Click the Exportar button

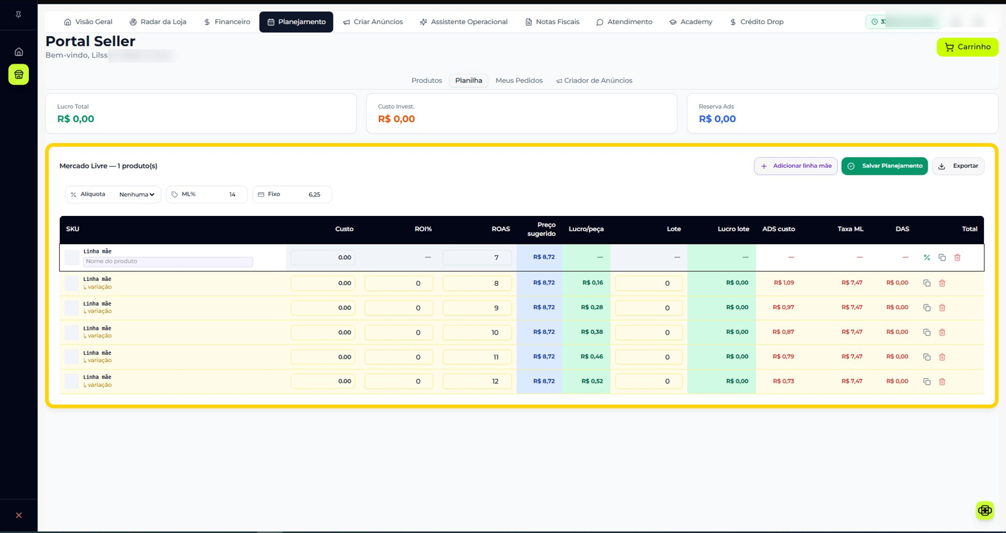(x=958, y=166)
